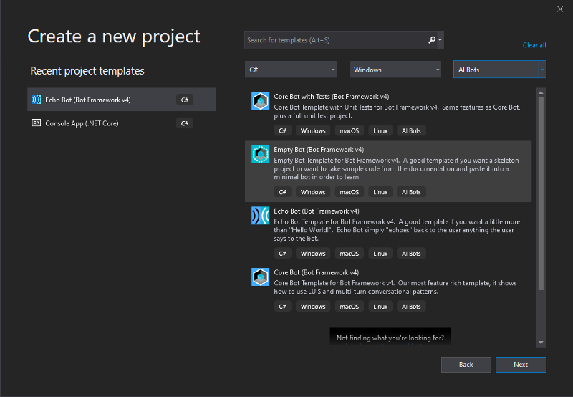Click the scrollbar up arrow

point(541,92)
